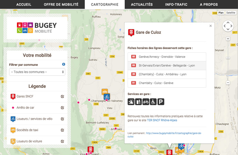
Task: Click the blue info icon by Filtrer par commune
Action: coord(63,64)
